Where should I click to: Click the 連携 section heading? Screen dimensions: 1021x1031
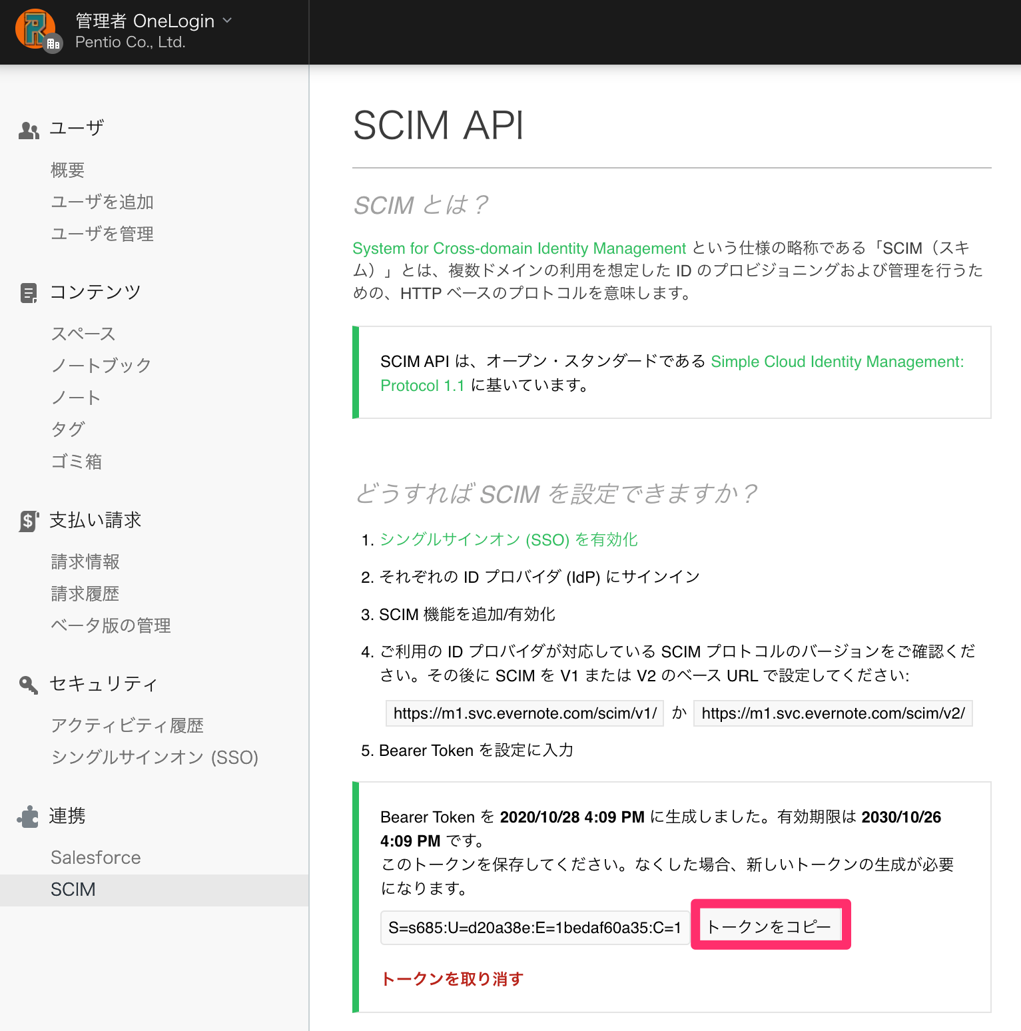[x=67, y=815]
